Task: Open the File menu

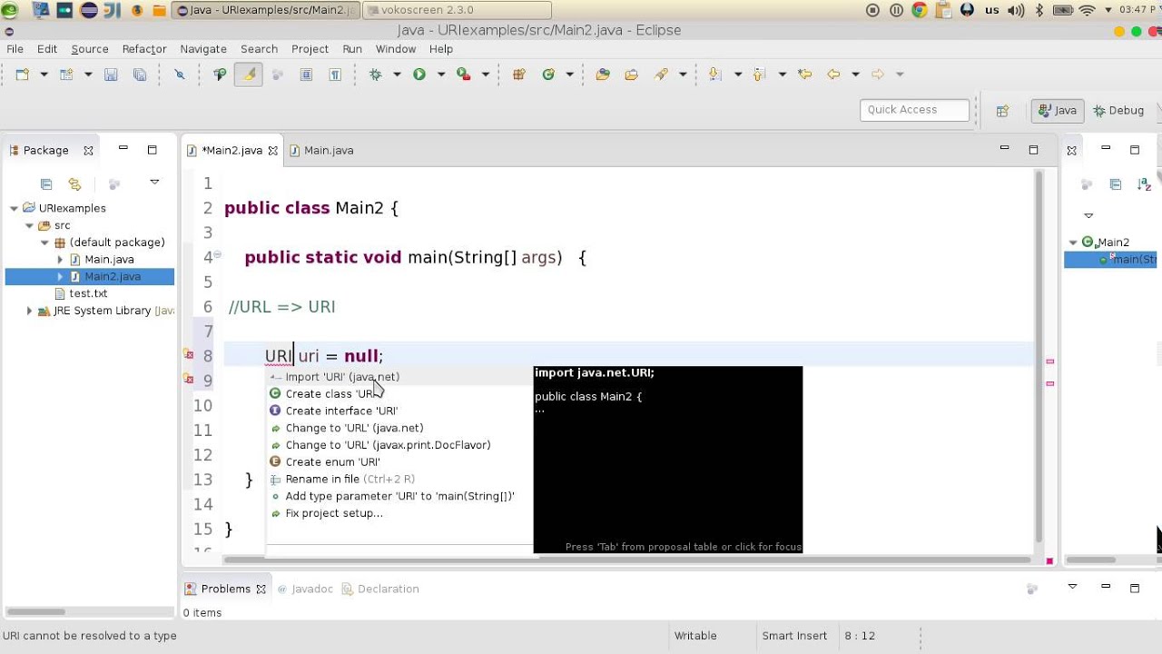Action: coord(15,49)
